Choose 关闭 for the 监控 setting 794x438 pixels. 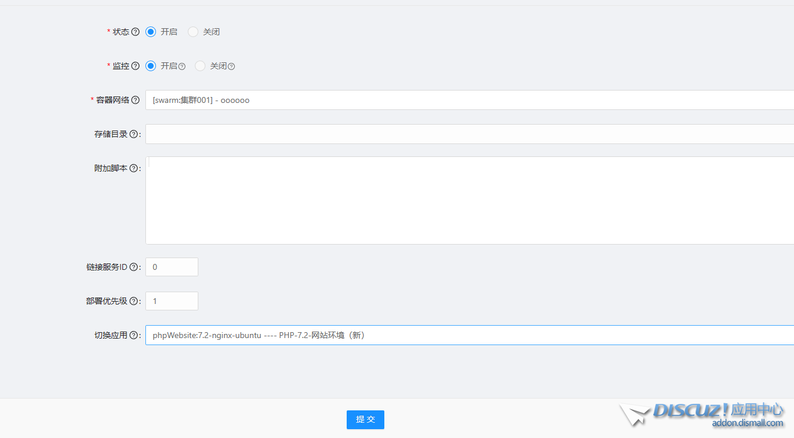(x=200, y=66)
